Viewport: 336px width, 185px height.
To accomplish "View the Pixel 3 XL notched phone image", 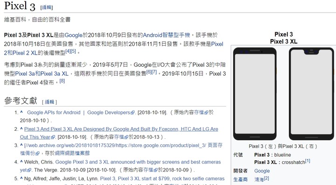I will coord(311,94).
